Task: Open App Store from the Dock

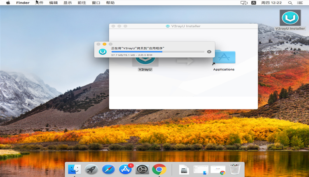Action: [125, 169]
